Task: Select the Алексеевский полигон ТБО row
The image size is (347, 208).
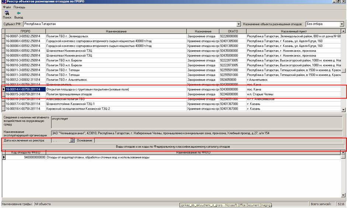Action: (116, 99)
